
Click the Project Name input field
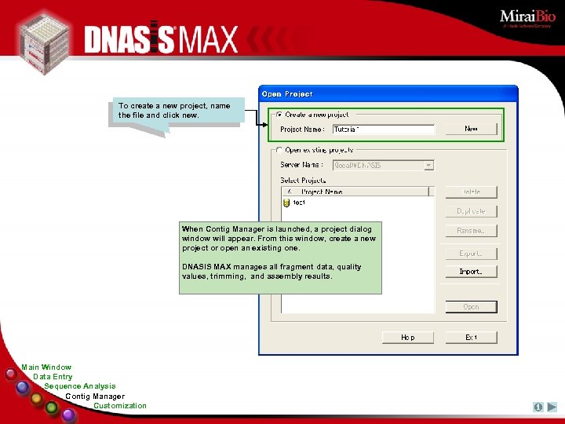coord(384,130)
